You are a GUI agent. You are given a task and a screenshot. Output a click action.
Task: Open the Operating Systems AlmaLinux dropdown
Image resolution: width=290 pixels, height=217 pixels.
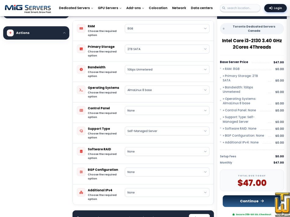[x=167, y=90]
